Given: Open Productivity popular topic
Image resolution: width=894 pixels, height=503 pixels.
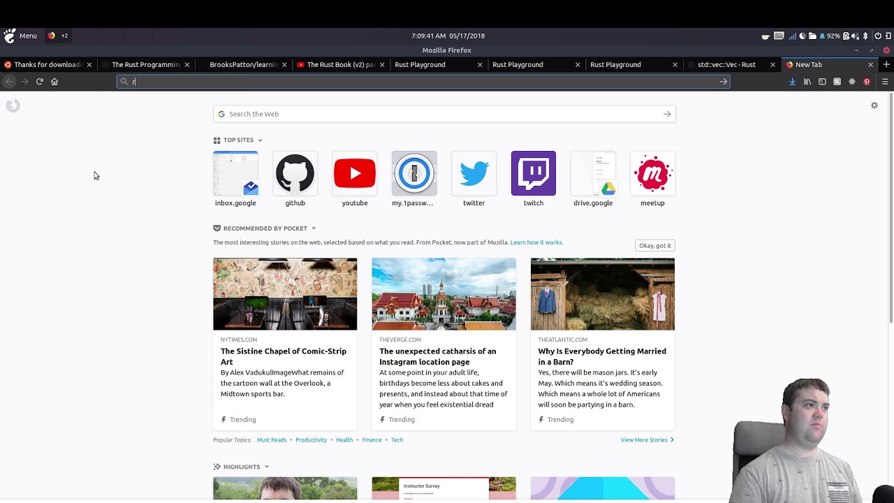Looking at the screenshot, I should (x=311, y=440).
